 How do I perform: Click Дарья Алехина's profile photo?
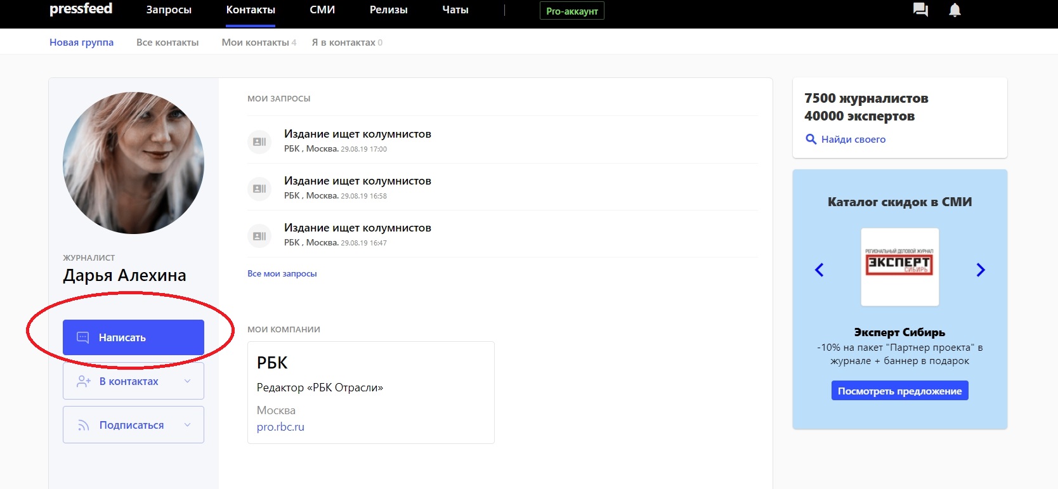pos(133,163)
